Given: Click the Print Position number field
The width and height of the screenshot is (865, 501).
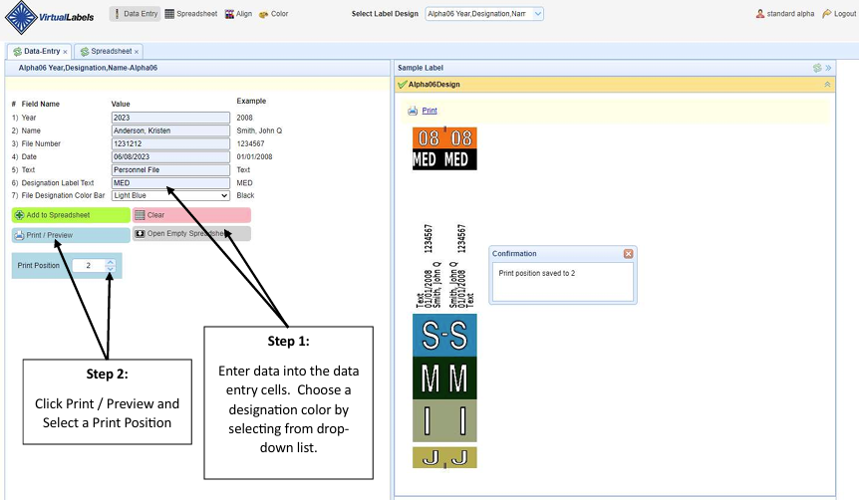Looking at the screenshot, I should coord(89,266).
